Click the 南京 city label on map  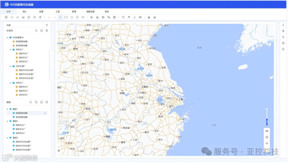[x=146, y=87]
